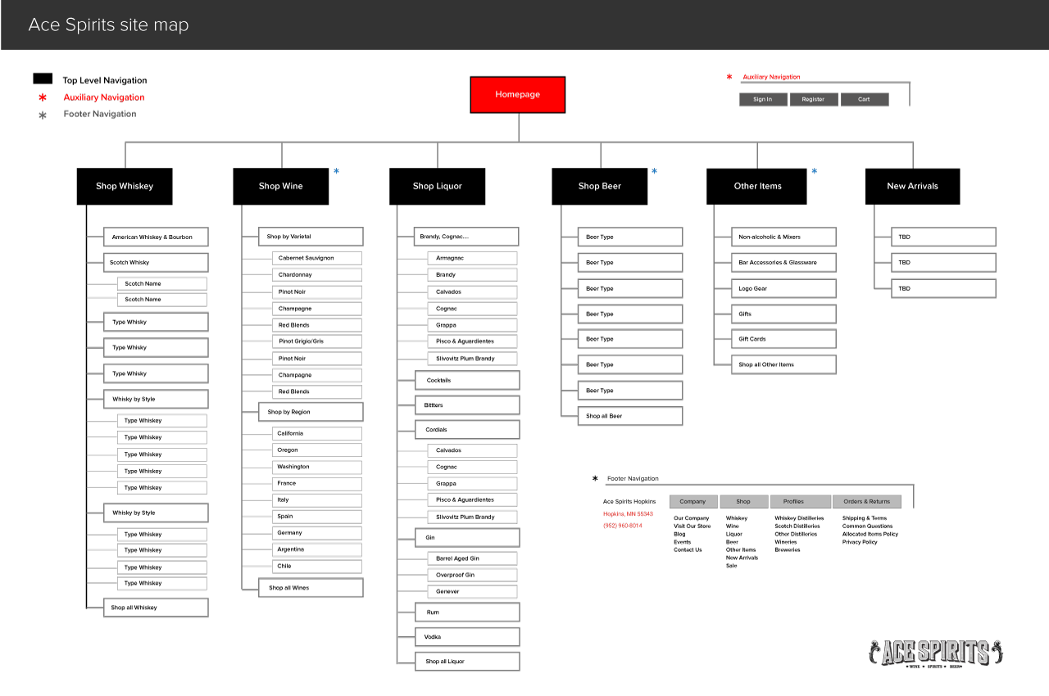Click the (952) 960-8014 phone number
1049x696 pixels.
[x=623, y=526]
